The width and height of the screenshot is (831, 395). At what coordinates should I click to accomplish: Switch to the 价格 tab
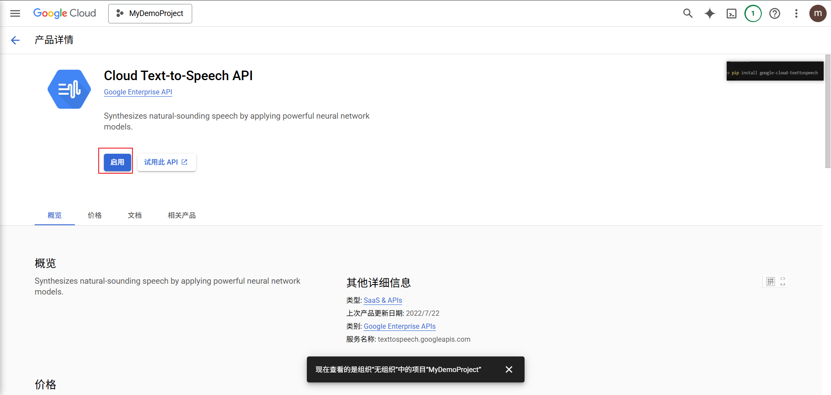(x=94, y=215)
